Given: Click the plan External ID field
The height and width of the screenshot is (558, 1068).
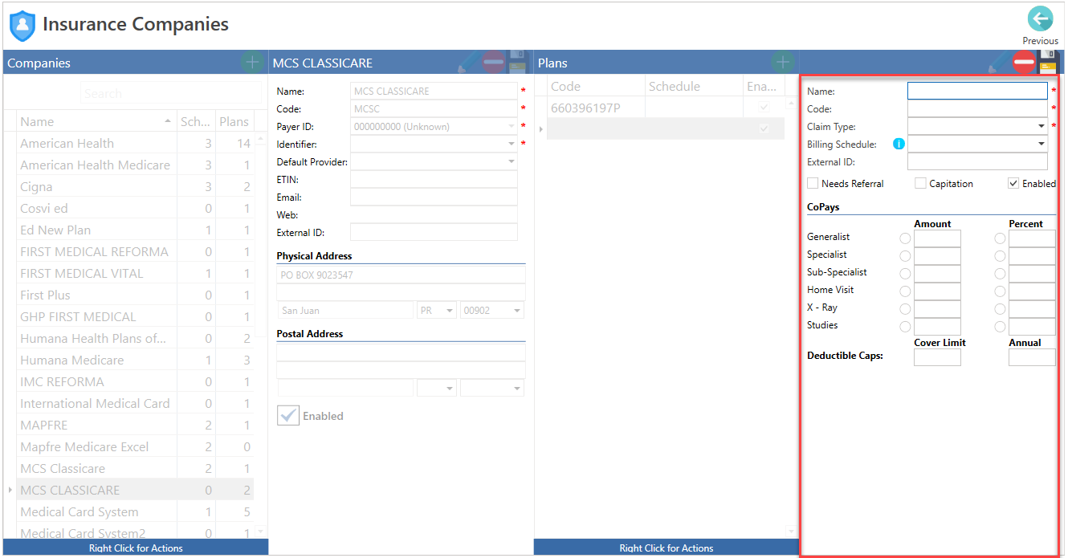Looking at the screenshot, I should (x=977, y=162).
